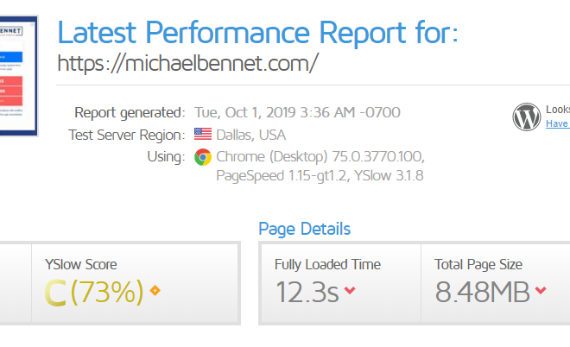Viewport: 570px width, 347px height.
Task: Click red down arrow next to 8.48MB
Action: click(x=541, y=290)
